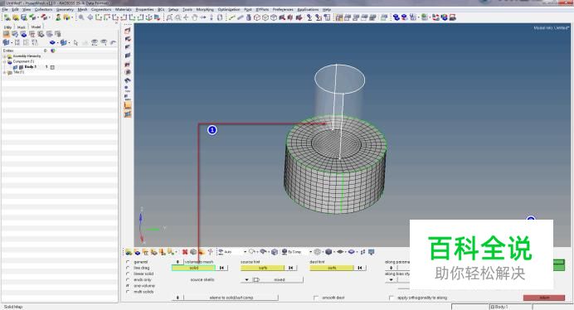Enable the smooth dest checkbox
574x310 pixels.
pyautogui.click(x=316, y=298)
